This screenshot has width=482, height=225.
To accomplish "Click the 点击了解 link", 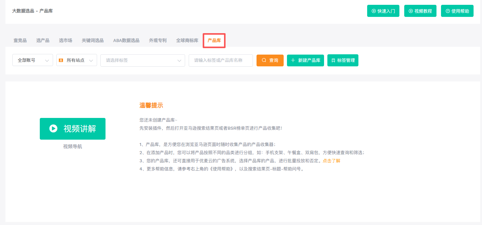I will [x=331, y=161].
